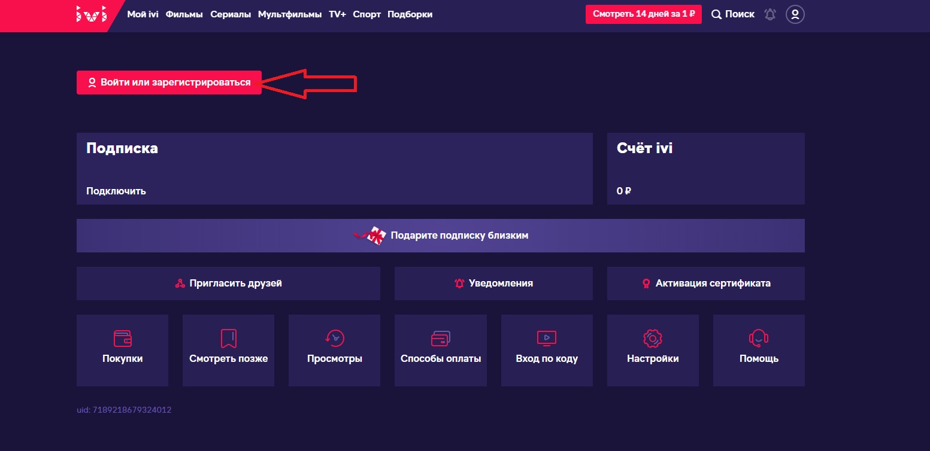Click the uid number text
The image size is (930, 451).
[x=124, y=410]
